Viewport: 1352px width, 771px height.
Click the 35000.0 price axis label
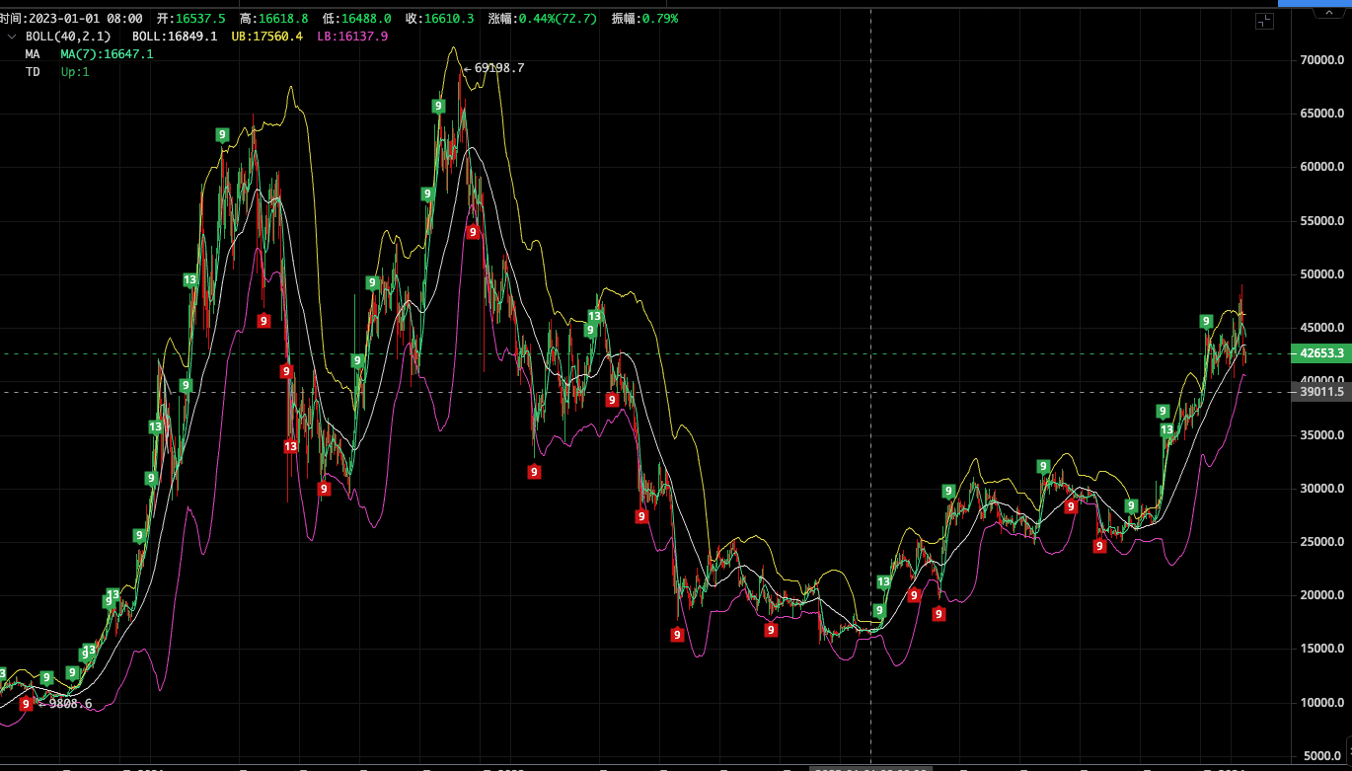pos(1321,435)
